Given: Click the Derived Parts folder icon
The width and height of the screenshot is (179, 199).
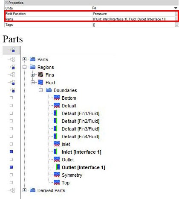Looking at the screenshot, I should pos(33,190).
